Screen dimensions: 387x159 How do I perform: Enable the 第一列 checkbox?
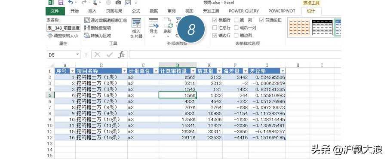click(x=236, y=20)
